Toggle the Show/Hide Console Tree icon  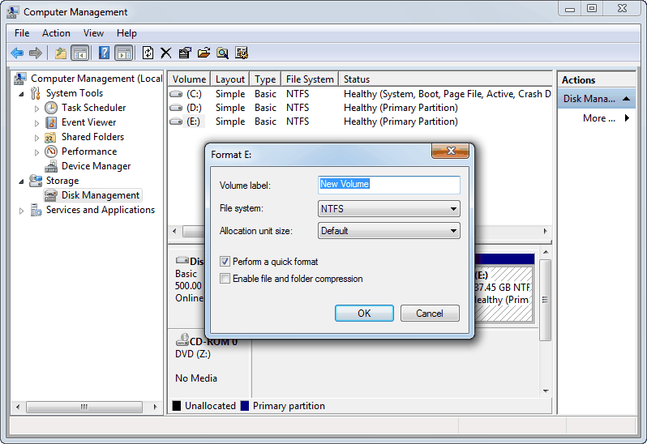point(80,53)
